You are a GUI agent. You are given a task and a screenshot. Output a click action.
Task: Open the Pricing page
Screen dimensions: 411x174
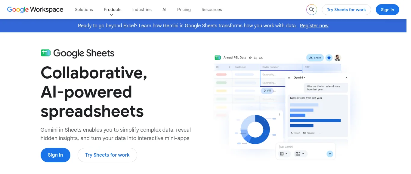(184, 10)
